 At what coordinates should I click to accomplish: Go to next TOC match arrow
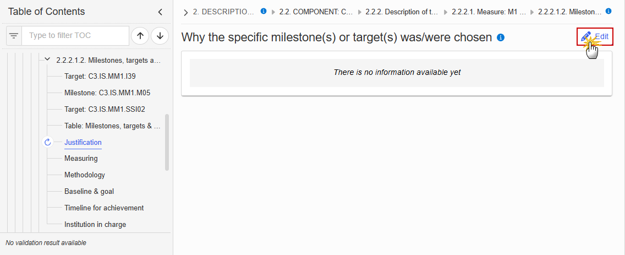point(160,36)
